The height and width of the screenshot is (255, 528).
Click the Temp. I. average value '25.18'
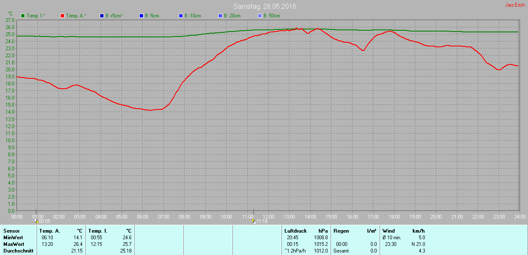pos(126,251)
